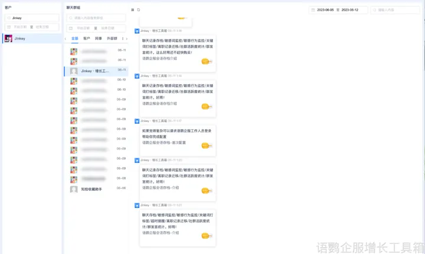Click calendar icon in customer date filter
Viewport: 425px width, 254px height.
click(x=9, y=27)
